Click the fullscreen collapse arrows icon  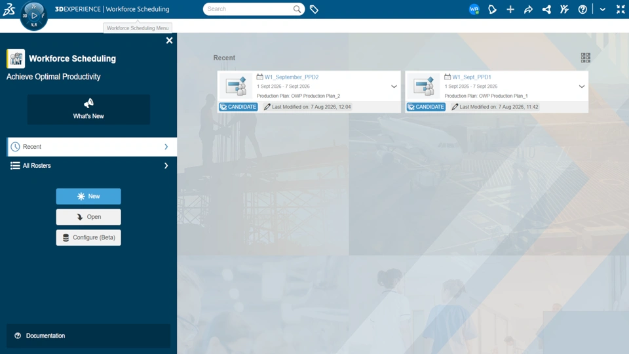(x=620, y=9)
